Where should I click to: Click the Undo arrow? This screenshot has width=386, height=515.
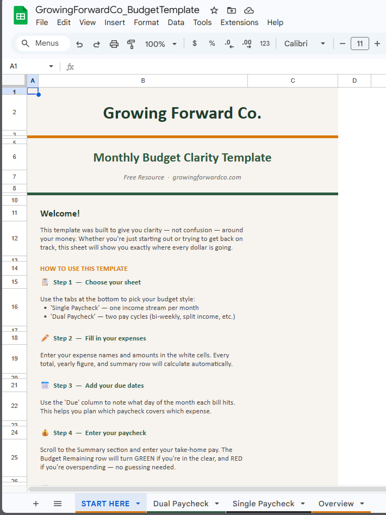[79, 44]
